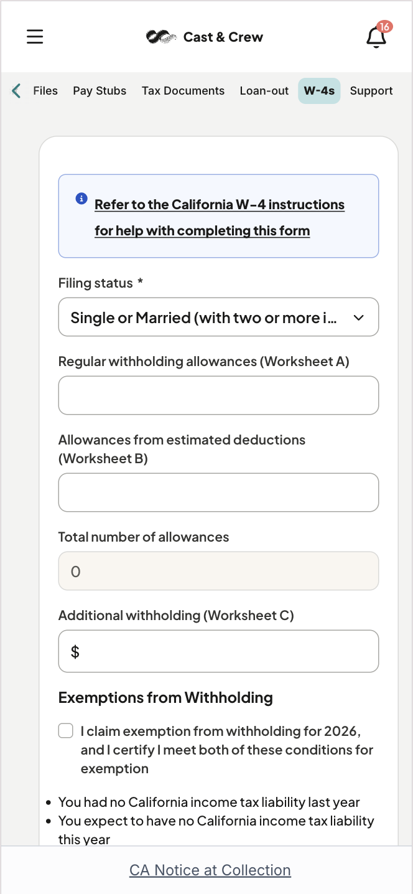Screen dimensions: 413x894
Task: Click the blue info icon in notice
Action: [81, 199]
